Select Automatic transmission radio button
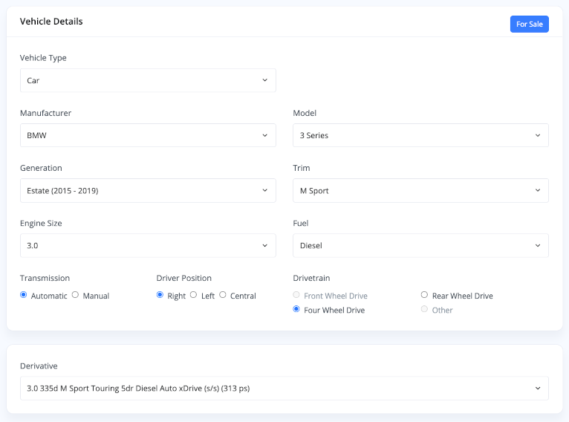The width and height of the screenshot is (569, 422). 24,295
